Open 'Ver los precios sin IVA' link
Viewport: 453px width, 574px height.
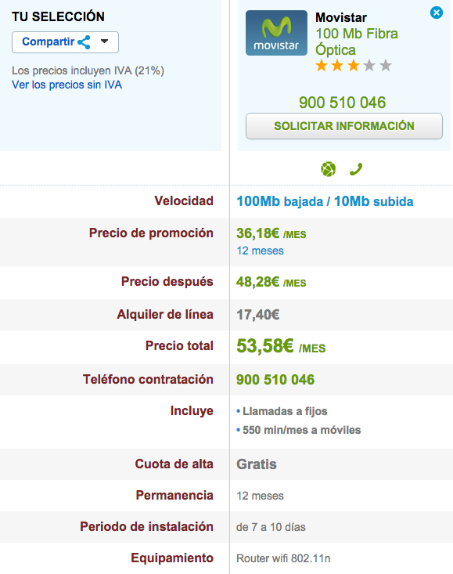click(67, 85)
